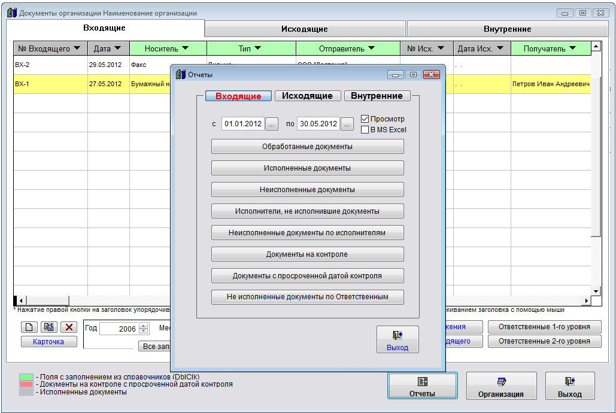Click horizontal scrollbar right arrow
Viewport: 616px width, 413px height.
pos(586,300)
